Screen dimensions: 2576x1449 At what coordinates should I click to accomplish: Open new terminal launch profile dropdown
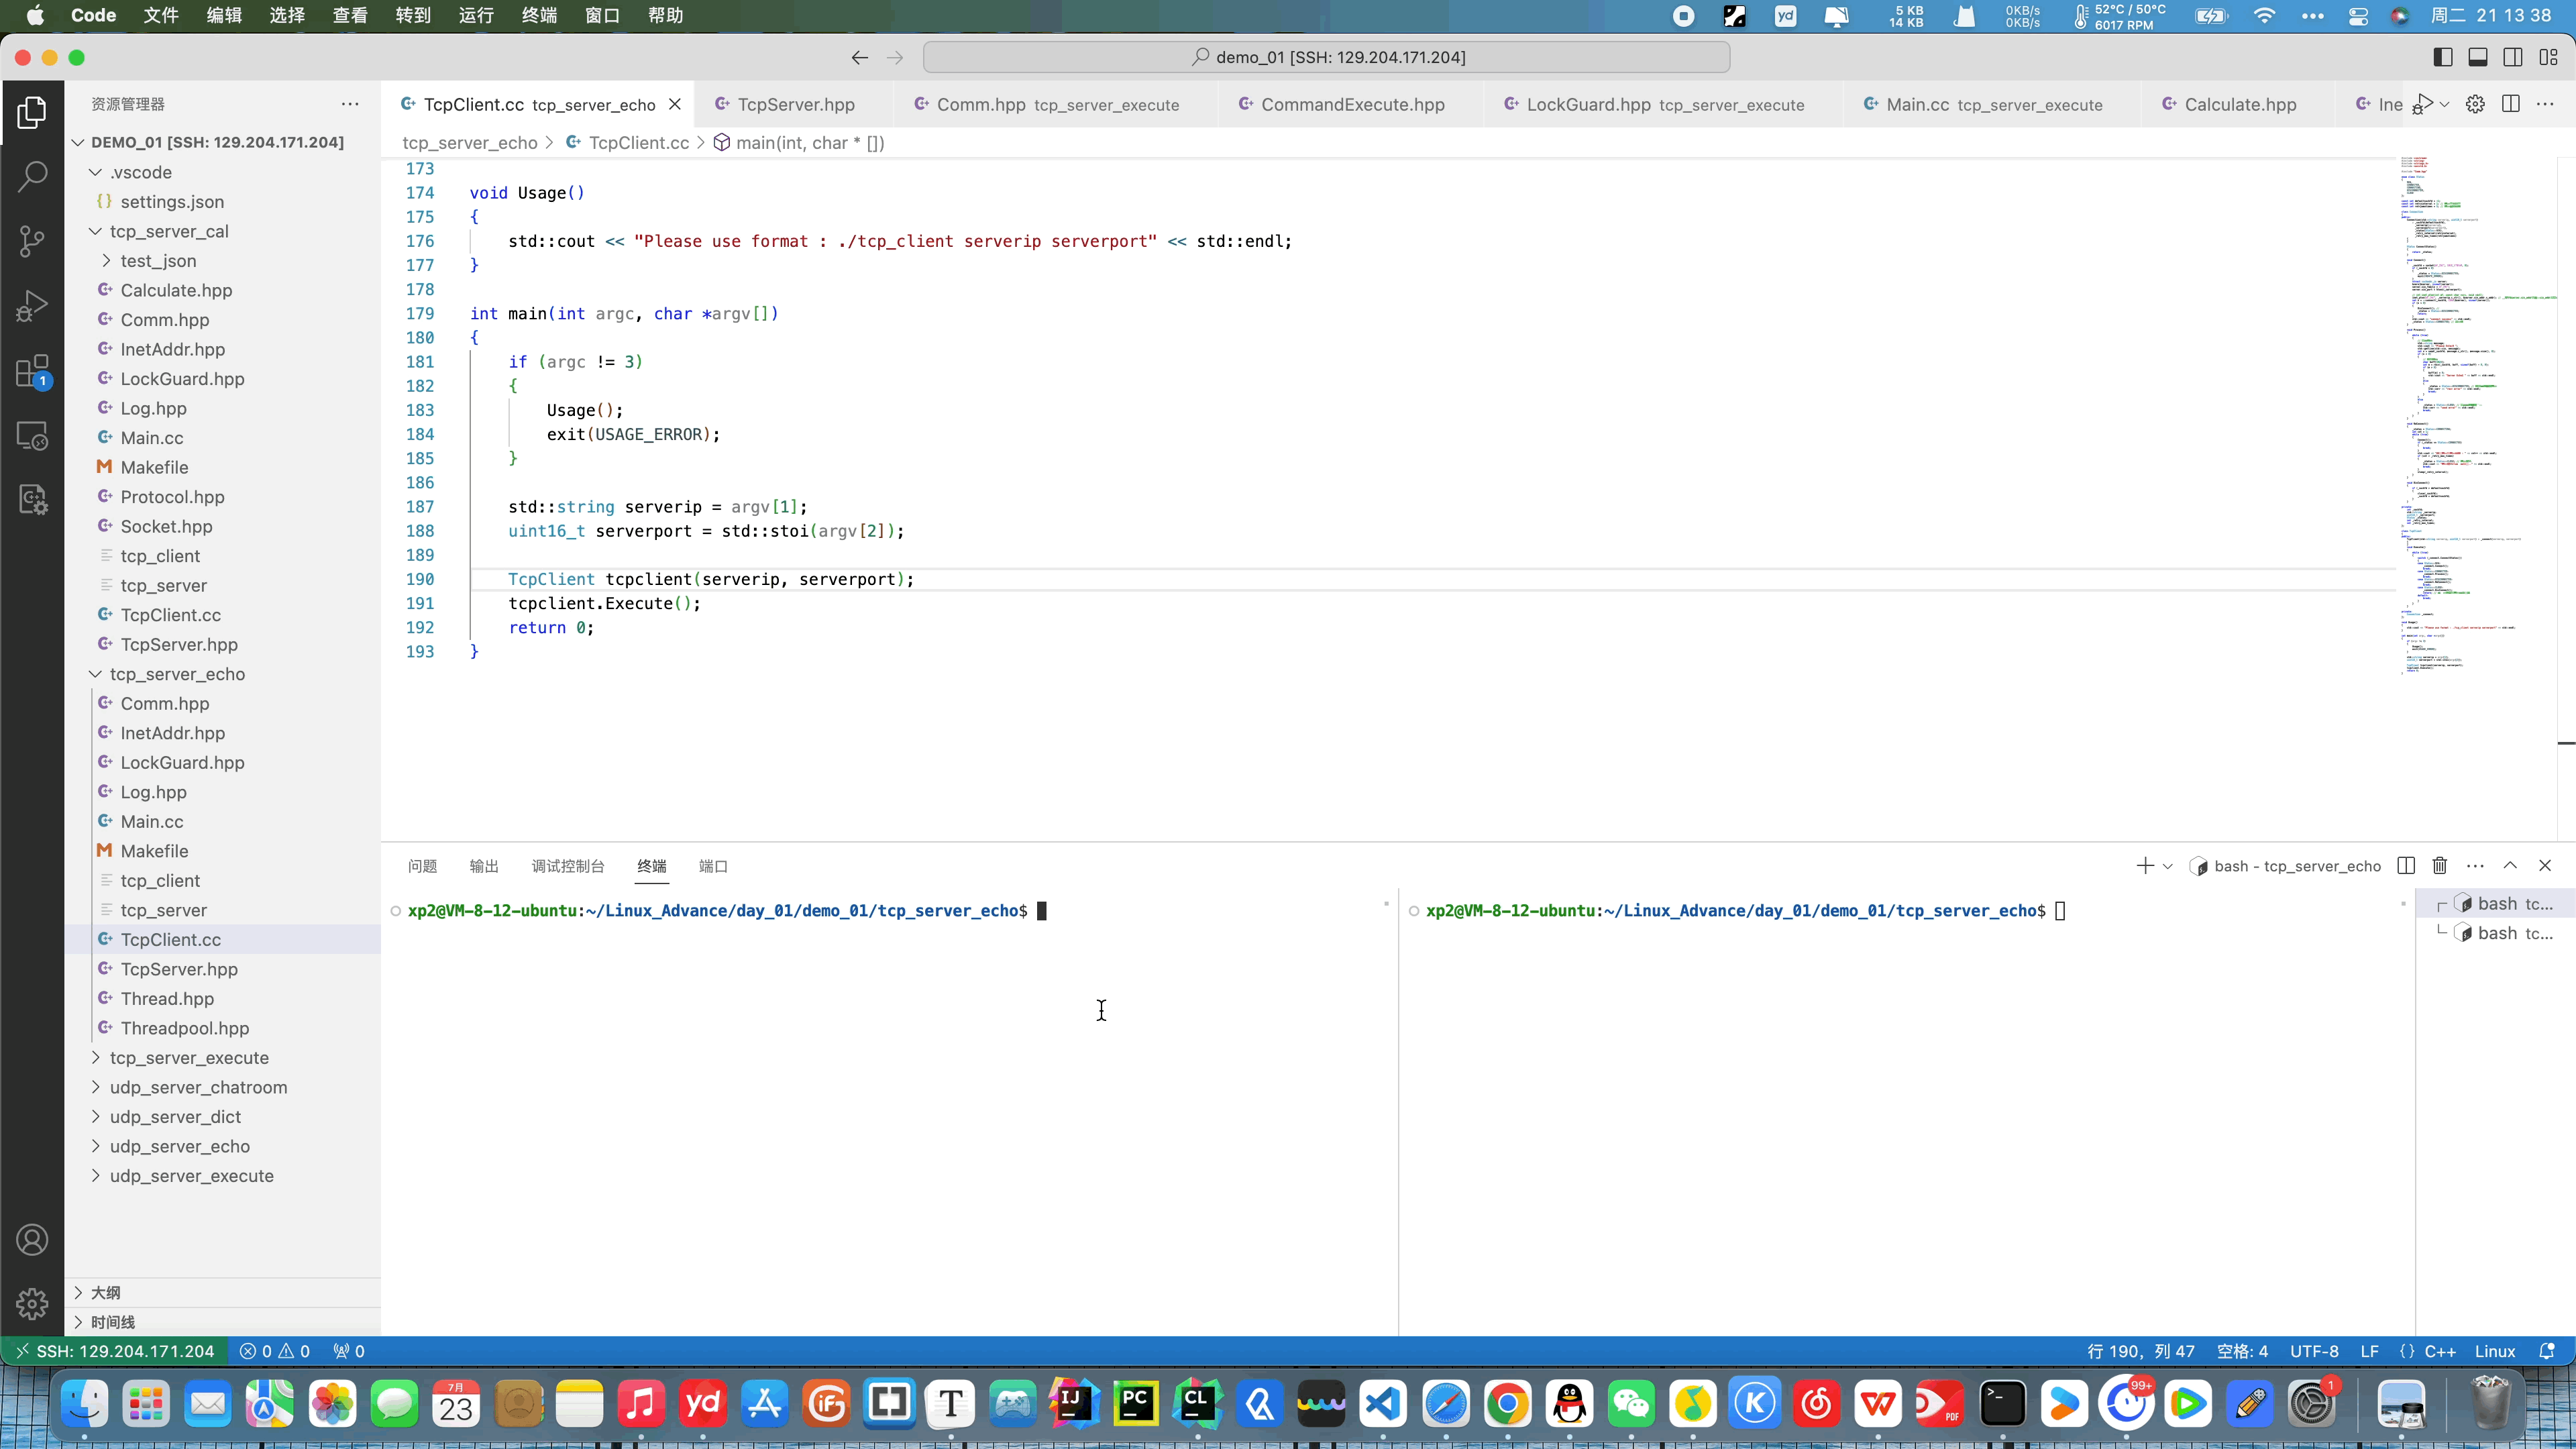[x=2168, y=866]
